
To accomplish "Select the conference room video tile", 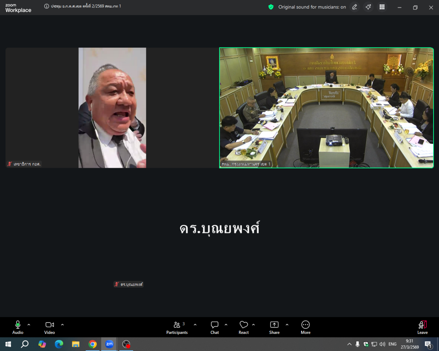I will (326, 108).
